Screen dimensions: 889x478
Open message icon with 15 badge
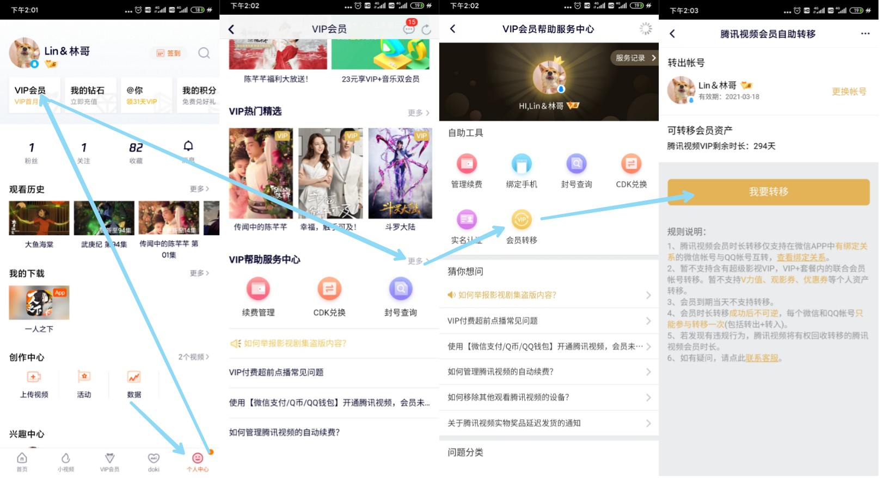(x=409, y=28)
